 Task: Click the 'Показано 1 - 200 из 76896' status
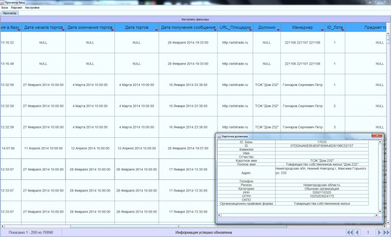click(x=31, y=233)
